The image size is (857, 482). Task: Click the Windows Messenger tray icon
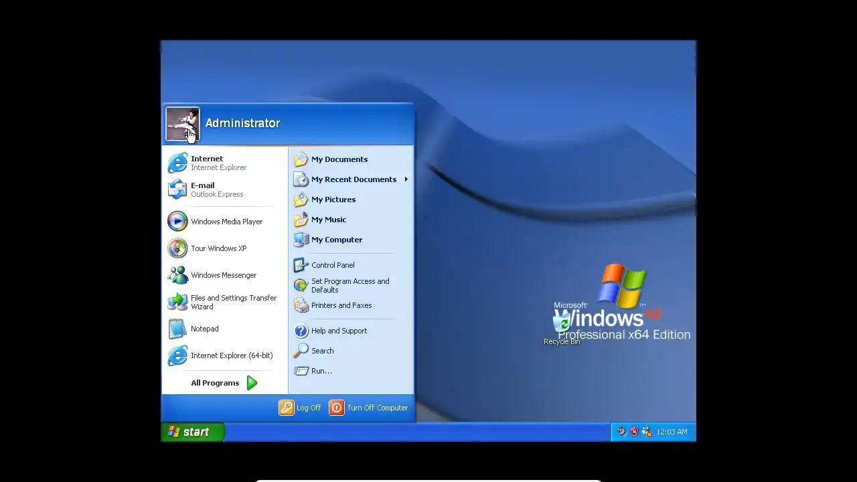[x=647, y=432]
